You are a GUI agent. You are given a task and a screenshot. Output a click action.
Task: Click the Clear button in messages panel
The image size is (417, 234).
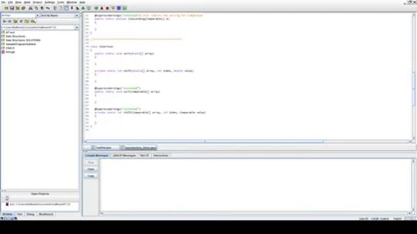coord(91,169)
